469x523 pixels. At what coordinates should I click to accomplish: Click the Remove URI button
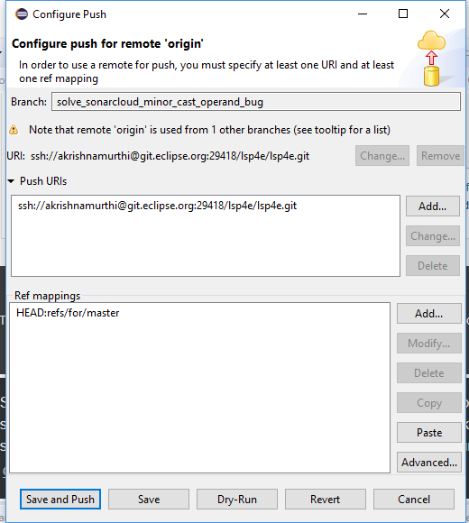(x=440, y=156)
